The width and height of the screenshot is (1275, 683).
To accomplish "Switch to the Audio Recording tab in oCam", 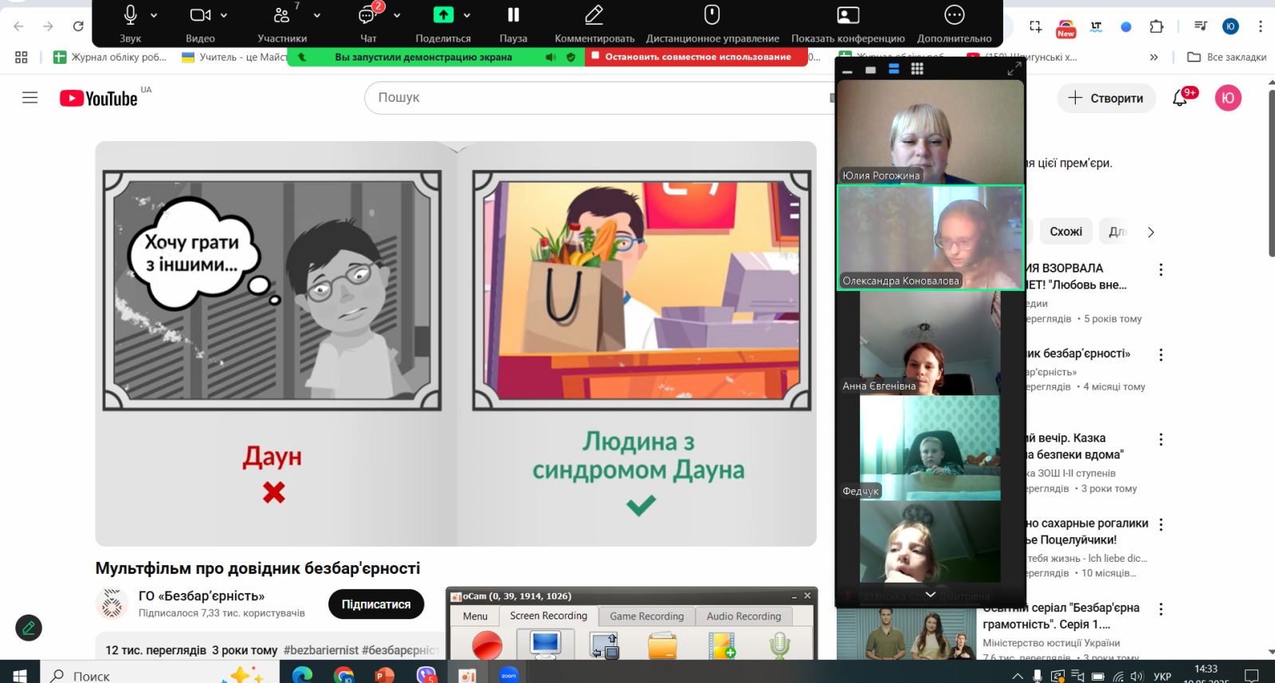I will (743, 616).
